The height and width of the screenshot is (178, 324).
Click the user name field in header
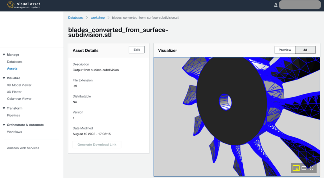tap(300, 5)
